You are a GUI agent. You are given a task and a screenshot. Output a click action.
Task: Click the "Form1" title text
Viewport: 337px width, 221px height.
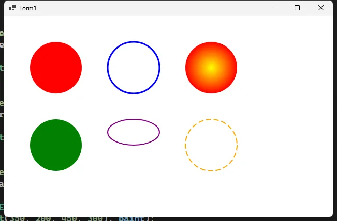pos(28,8)
